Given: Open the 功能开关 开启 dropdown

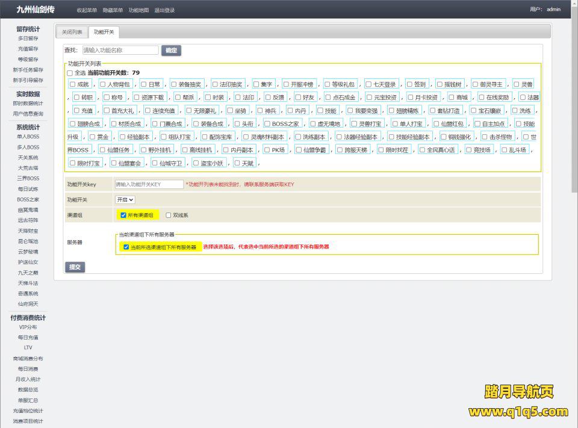Looking at the screenshot, I should 125,199.
